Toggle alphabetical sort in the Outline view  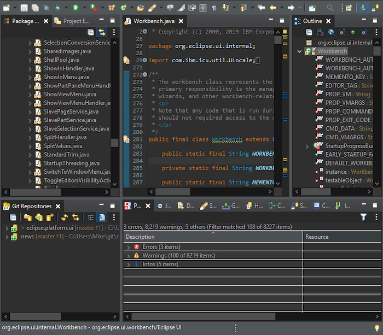click(320, 33)
